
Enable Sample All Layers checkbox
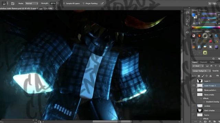coord(64,3)
